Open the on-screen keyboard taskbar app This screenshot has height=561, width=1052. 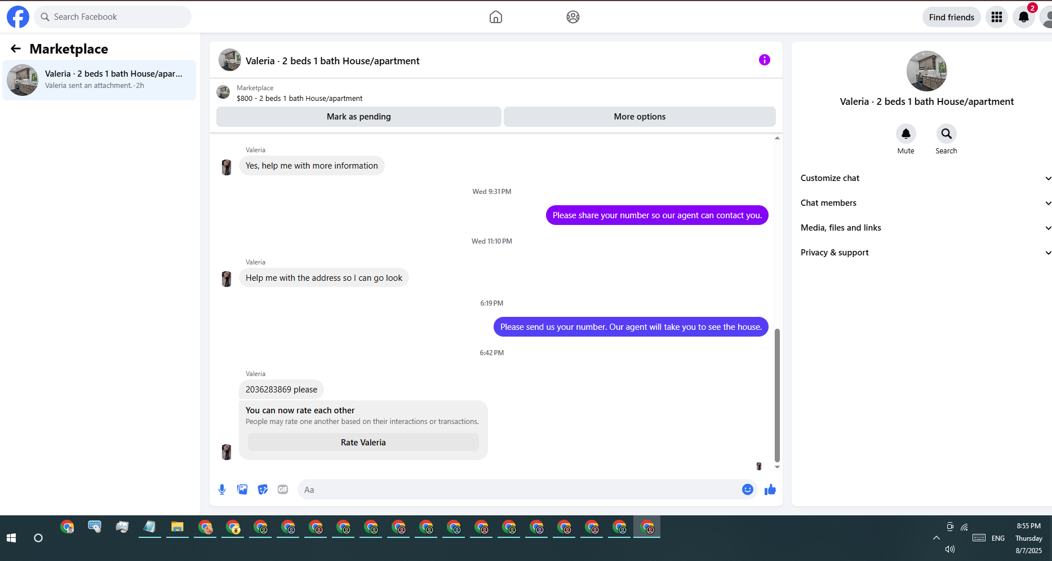tap(95, 527)
